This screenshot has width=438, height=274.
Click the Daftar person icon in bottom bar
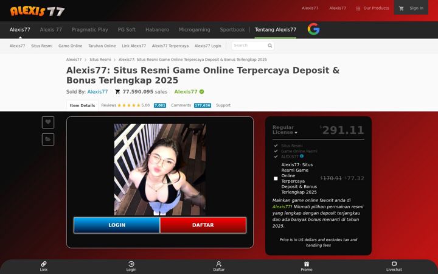(219, 264)
